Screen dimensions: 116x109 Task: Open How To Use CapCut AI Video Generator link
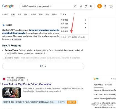(x=27, y=84)
